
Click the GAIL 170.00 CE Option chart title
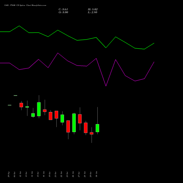[x=25, y=5]
